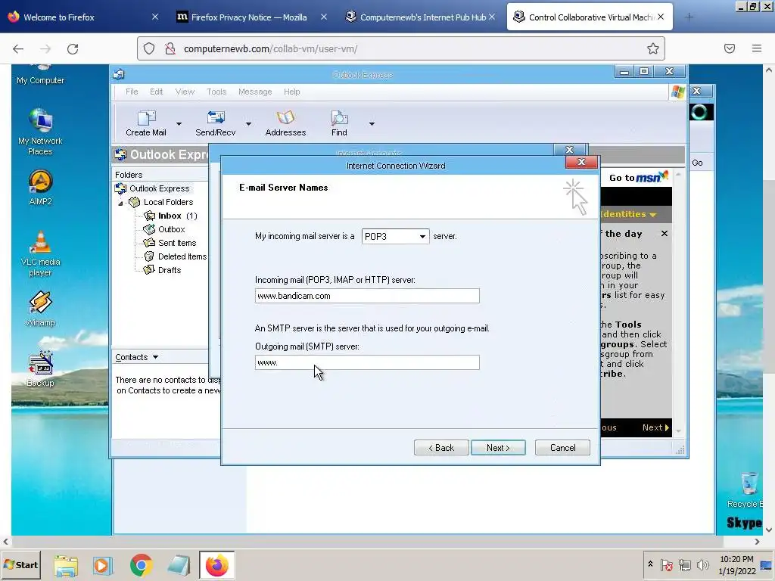Open the File menu in Outlook Express

(x=132, y=92)
